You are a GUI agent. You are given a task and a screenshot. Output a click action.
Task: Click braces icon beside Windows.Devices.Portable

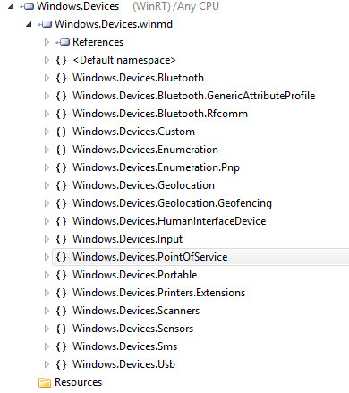[x=61, y=275]
